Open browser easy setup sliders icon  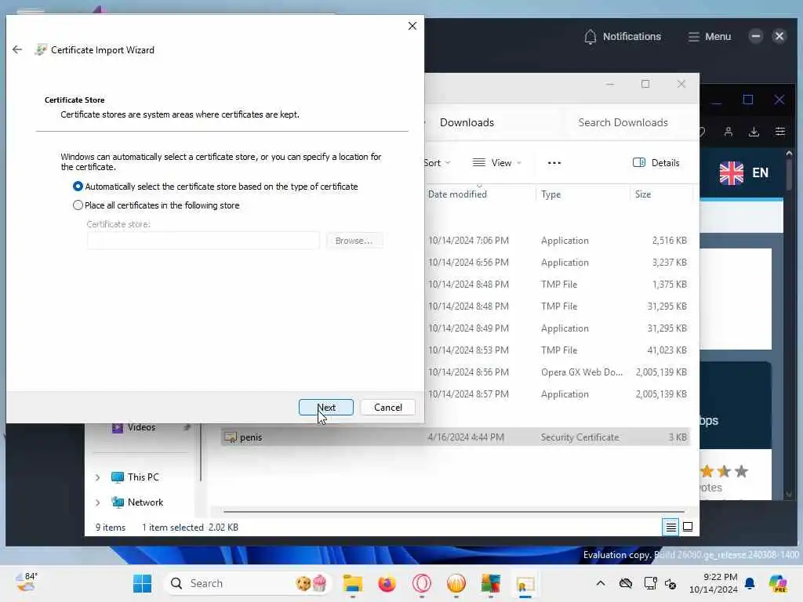(x=780, y=132)
